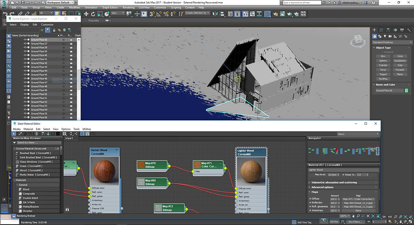Toggle the Anisotropy map checkbox
Image resolution: width=414 pixels, height=225 pixels.
(310, 211)
